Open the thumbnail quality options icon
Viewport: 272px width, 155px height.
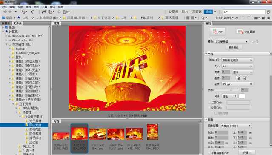coord(194,18)
